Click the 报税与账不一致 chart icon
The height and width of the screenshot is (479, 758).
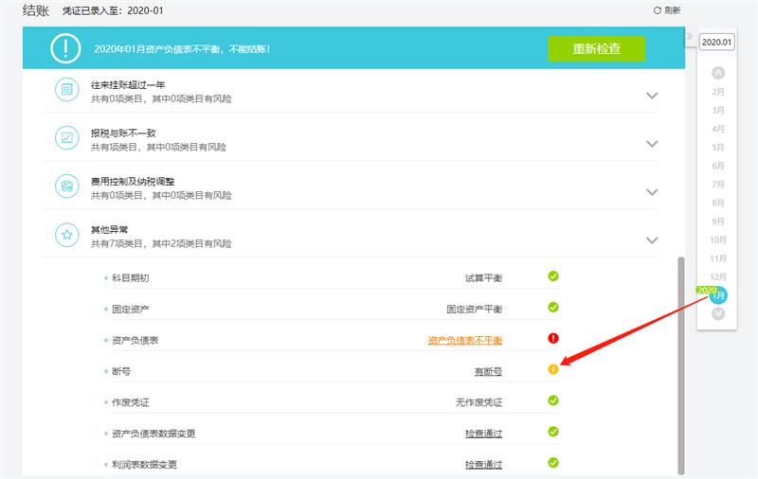point(67,138)
